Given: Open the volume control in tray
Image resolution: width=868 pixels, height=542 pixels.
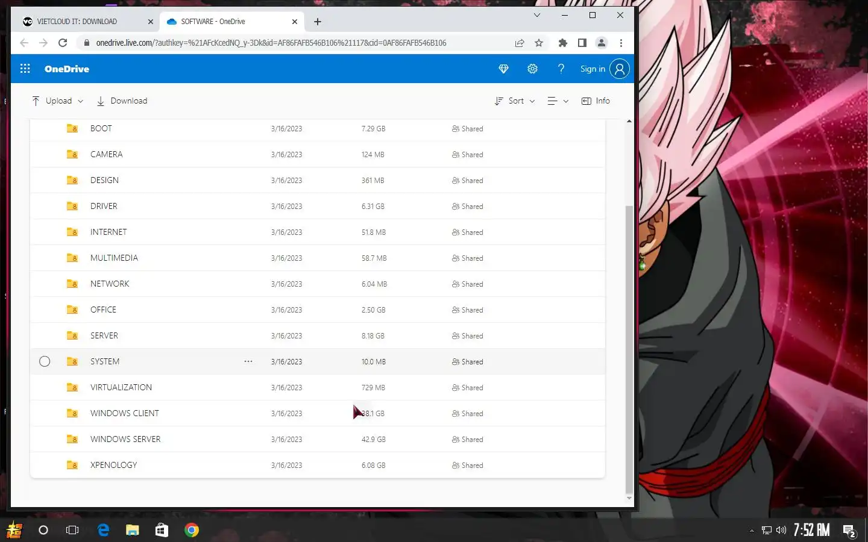Looking at the screenshot, I should pos(781,531).
